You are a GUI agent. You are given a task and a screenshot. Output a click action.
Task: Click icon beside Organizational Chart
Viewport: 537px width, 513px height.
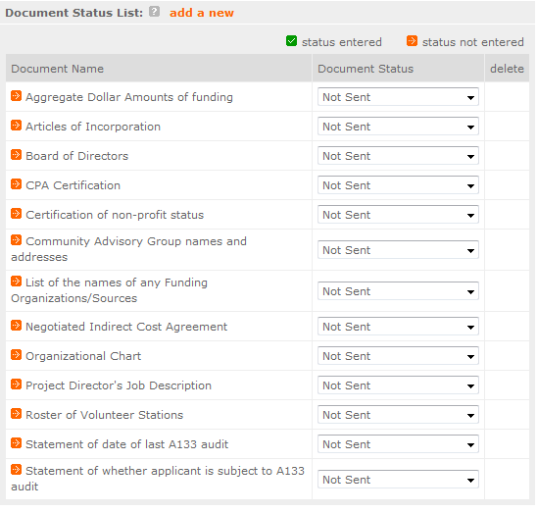click(x=16, y=355)
